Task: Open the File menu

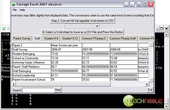Action: pyautogui.click(x=15, y=10)
